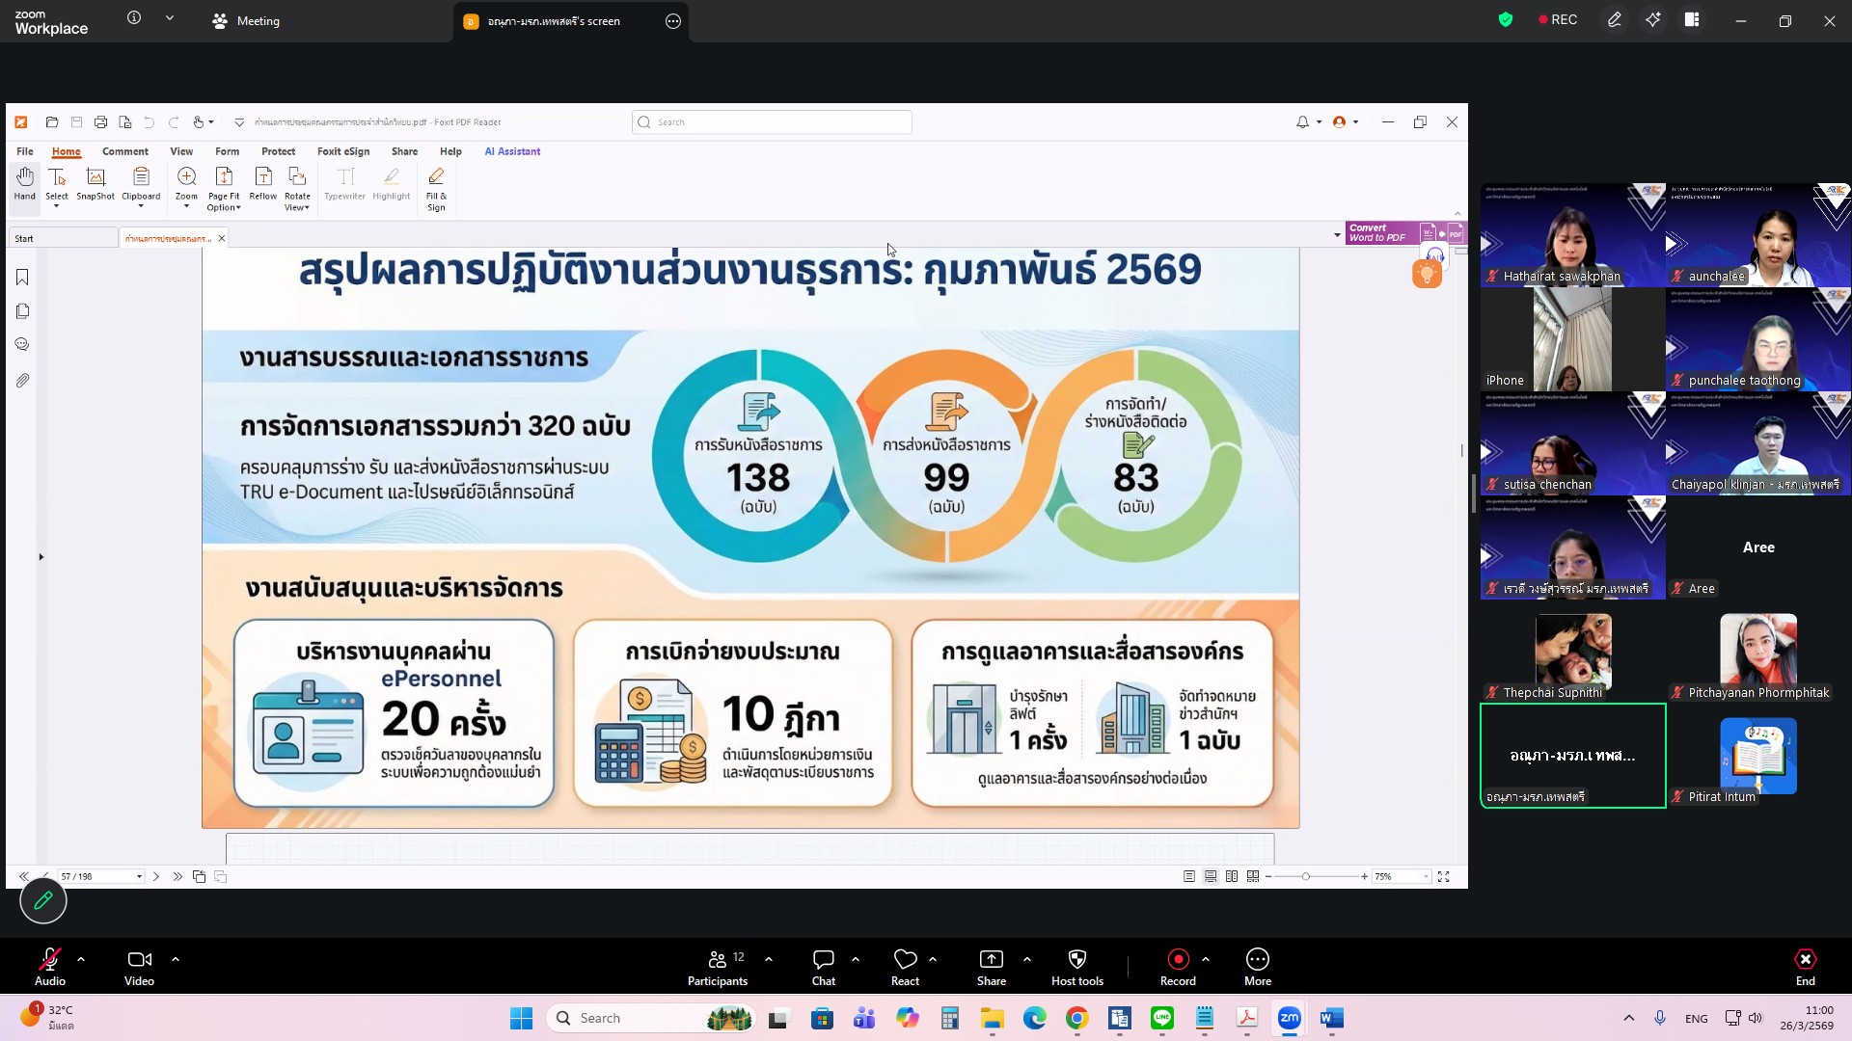Open the Comments panel icon
The height and width of the screenshot is (1041, 1852).
click(x=22, y=345)
